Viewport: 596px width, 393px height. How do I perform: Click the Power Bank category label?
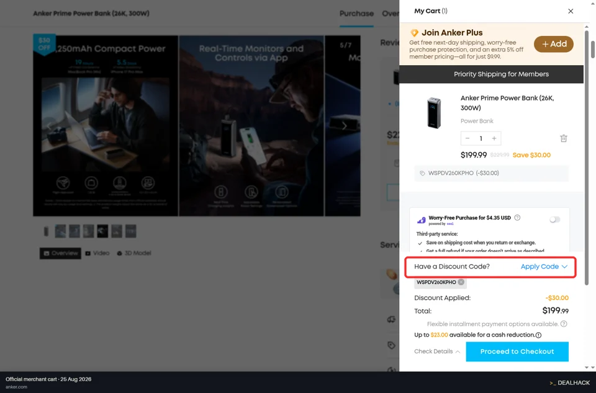pyautogui.click(x=477, y=121)
